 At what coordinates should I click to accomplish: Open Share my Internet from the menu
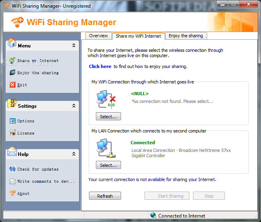tap(38, 61)
